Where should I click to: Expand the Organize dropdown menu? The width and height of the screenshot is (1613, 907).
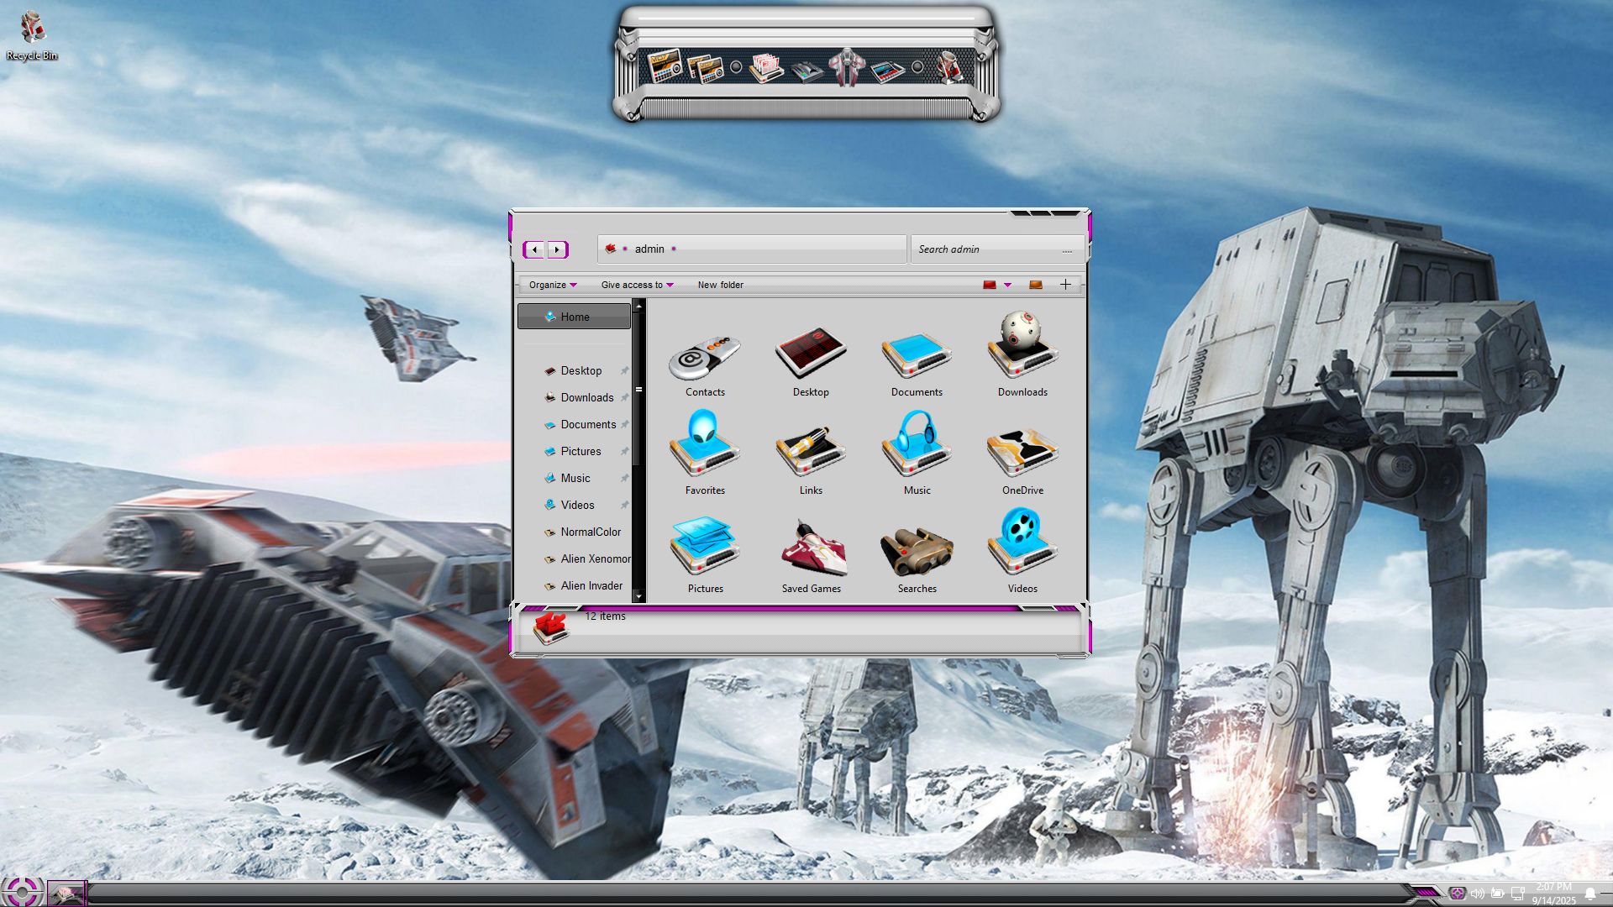pos(553,285)
